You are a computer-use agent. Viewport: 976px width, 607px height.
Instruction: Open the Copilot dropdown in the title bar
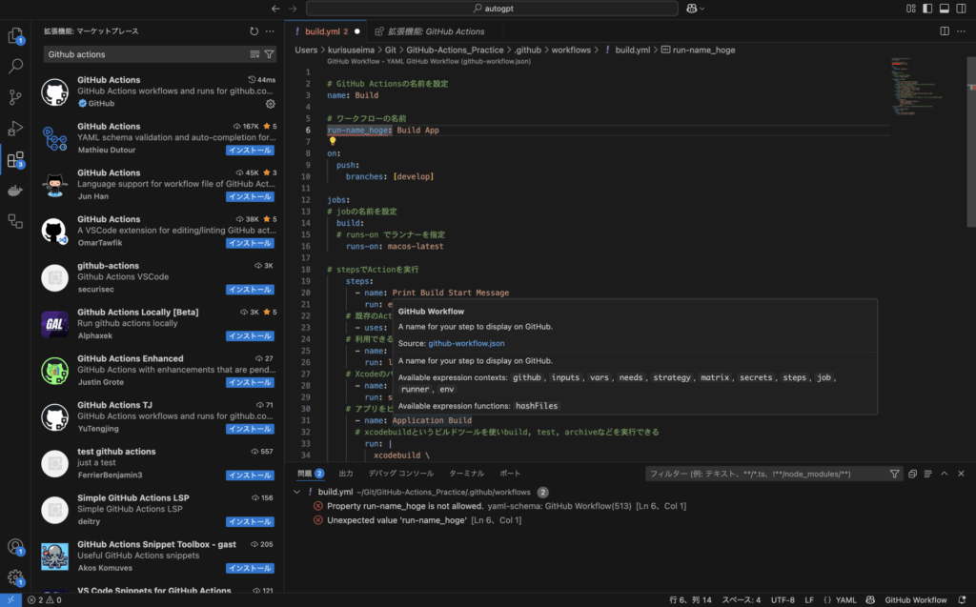[695, 9]
